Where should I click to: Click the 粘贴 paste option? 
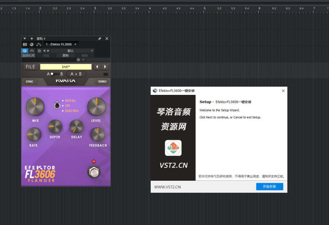tap(85, 55)
